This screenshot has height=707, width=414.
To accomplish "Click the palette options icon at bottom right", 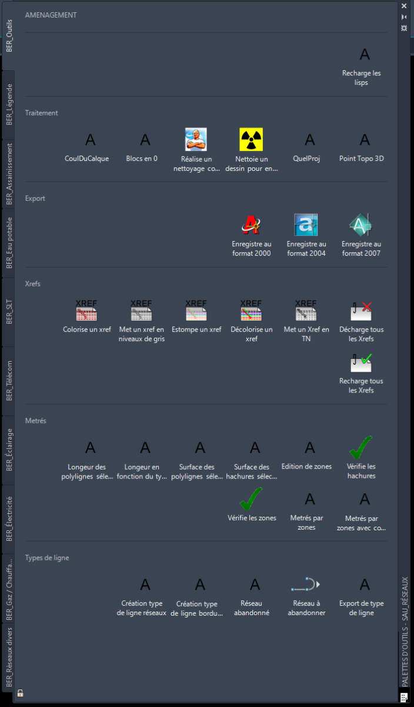I will point(403,697).
